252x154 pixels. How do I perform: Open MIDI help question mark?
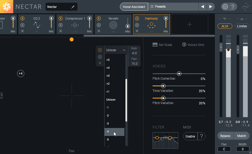(202, 136)
